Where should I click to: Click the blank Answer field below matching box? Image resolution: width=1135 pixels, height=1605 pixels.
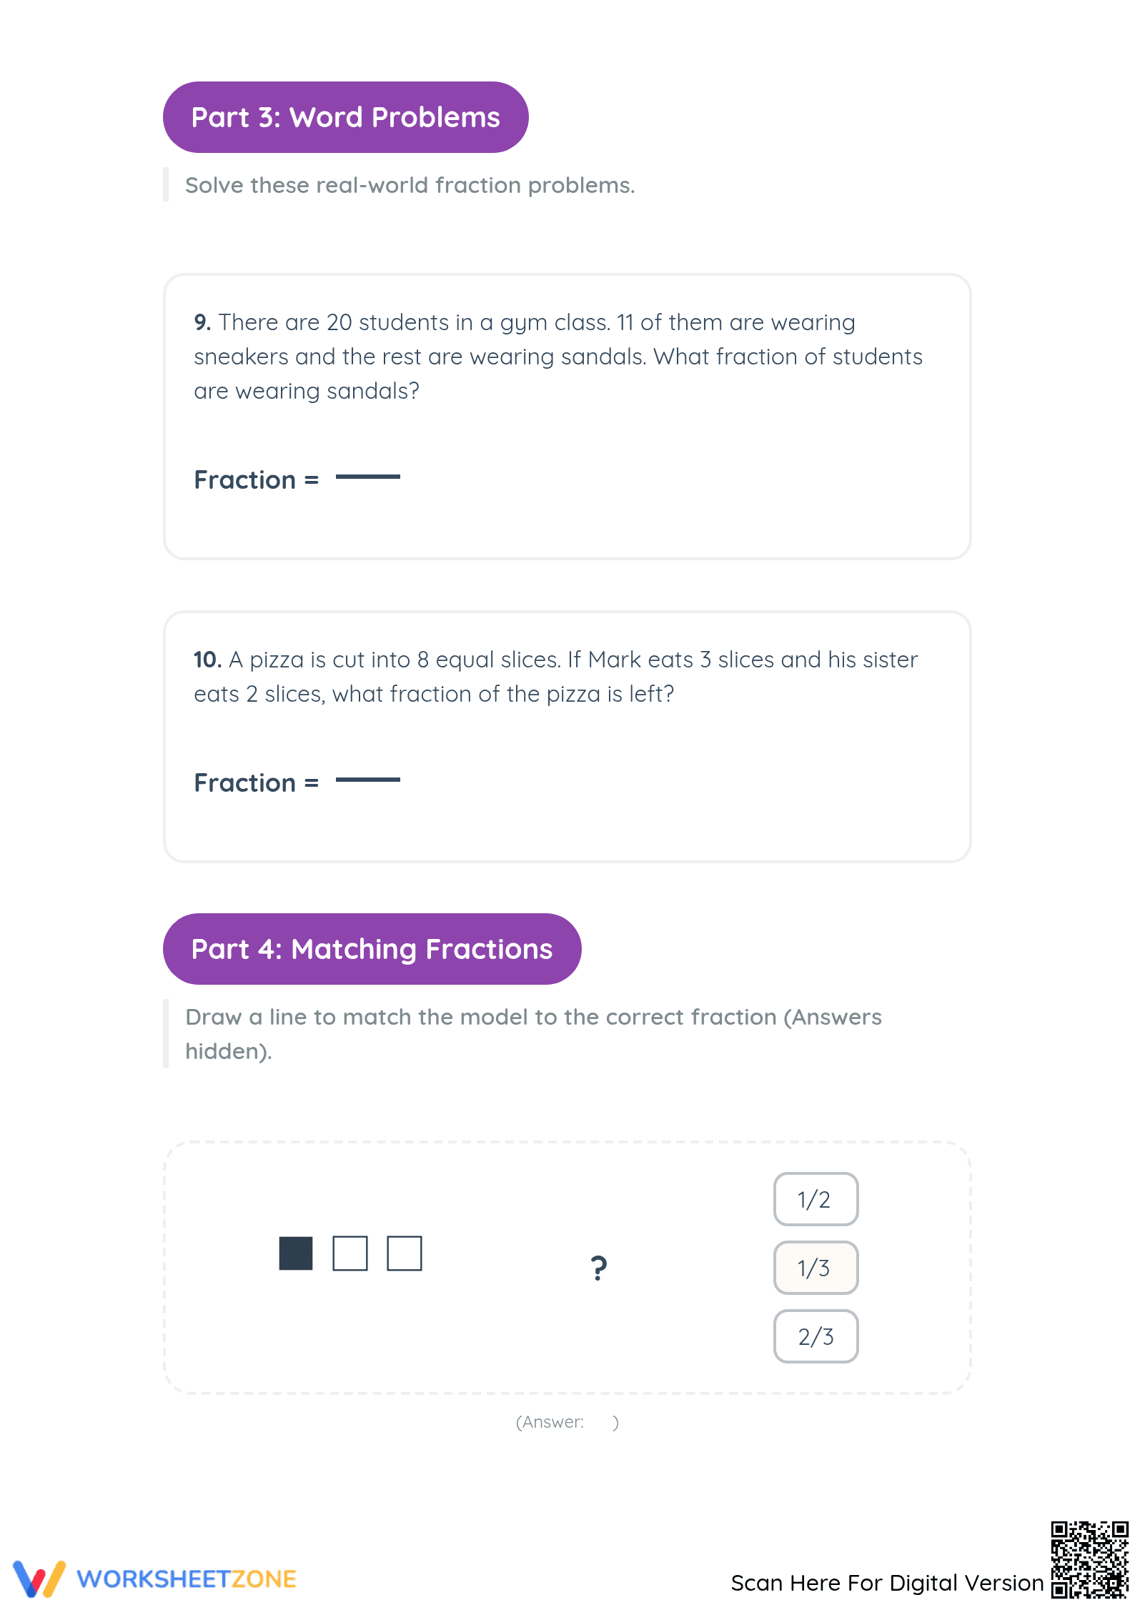598,1422
